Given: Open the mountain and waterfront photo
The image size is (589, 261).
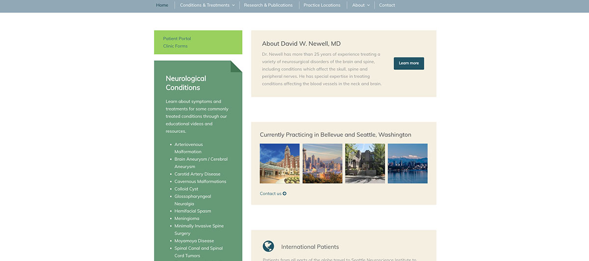Looking at the screenshot, I should 407,163.
